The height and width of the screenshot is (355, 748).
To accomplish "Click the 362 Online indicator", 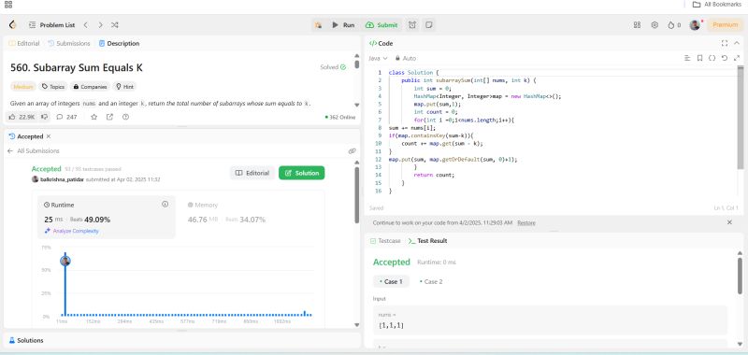I will click(x=339, y=117).
